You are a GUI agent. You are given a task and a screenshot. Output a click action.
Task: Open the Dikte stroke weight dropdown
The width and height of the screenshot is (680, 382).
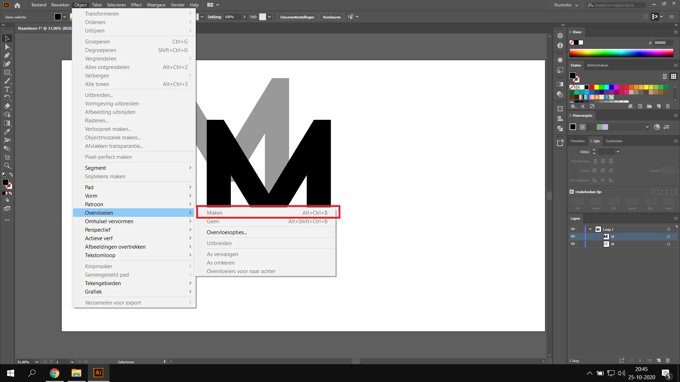(x=618, y=152)
